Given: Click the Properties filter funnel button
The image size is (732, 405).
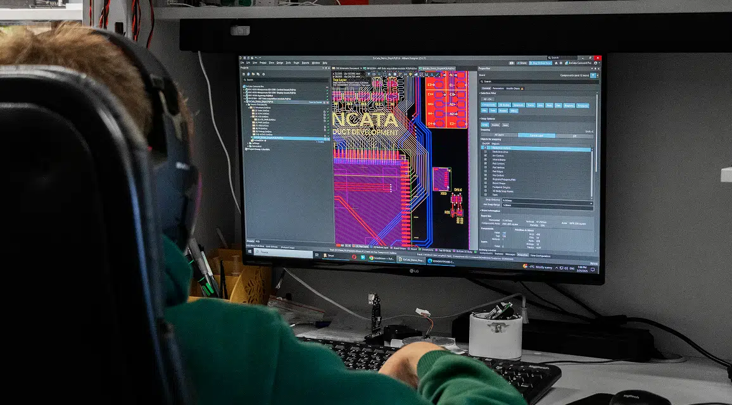Looking at the screenshot, I should click(x=593, y=75).
